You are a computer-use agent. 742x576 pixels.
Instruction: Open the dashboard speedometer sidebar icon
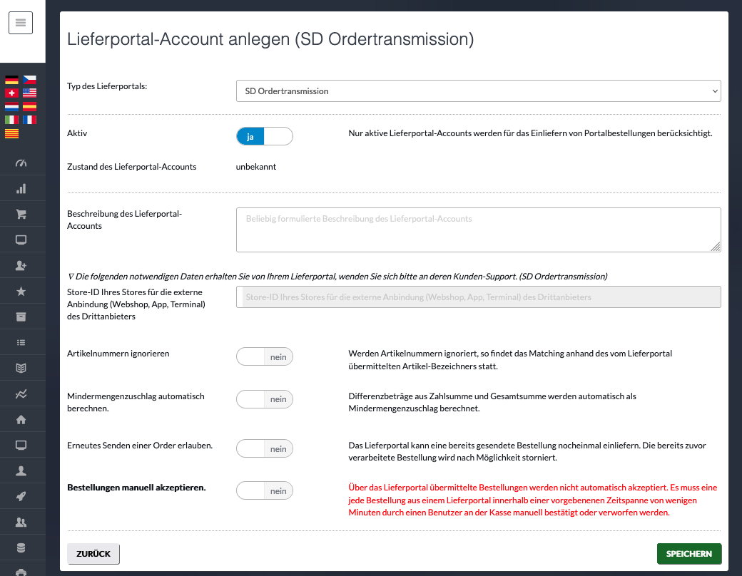pos(21,163)
